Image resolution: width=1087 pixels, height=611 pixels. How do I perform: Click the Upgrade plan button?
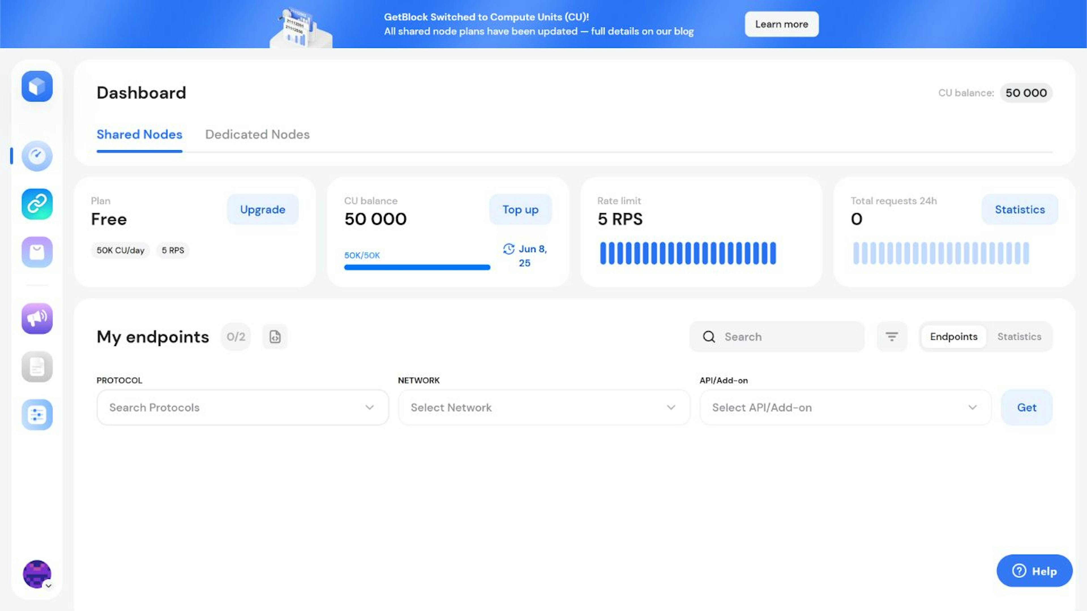[262, 209]
